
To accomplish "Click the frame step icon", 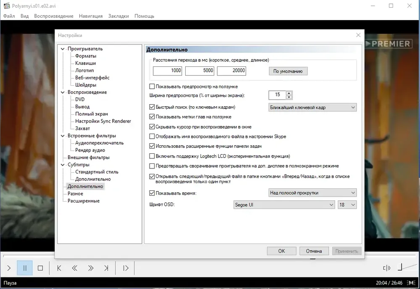I will (x=126, y=268).
